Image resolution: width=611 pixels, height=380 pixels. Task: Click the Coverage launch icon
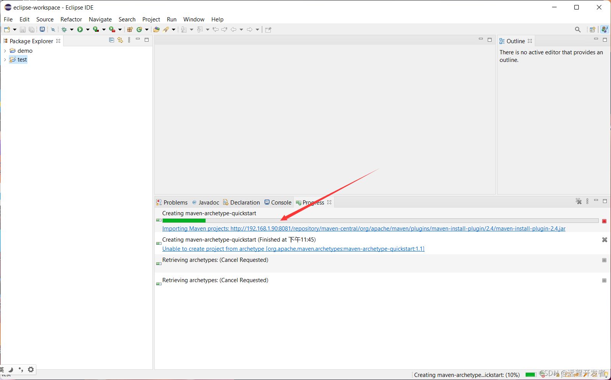click(x=96, y=29)
